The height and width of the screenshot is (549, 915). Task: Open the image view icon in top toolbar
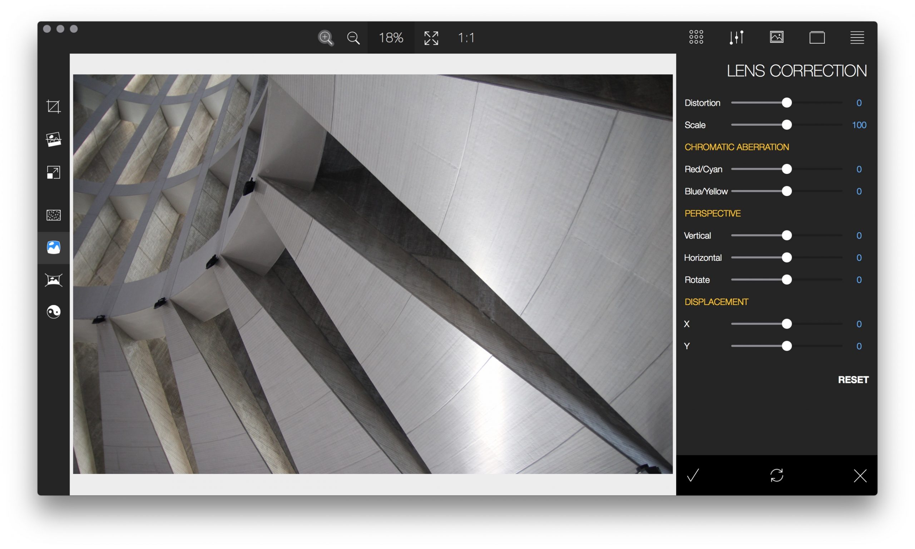point(776,37)
